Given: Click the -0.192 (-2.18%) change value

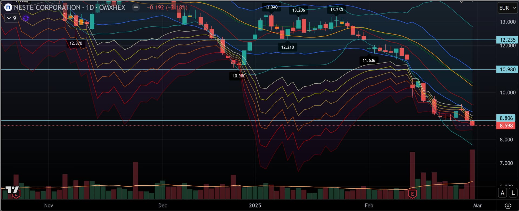Looking at the screenshot, I should 167,8.
